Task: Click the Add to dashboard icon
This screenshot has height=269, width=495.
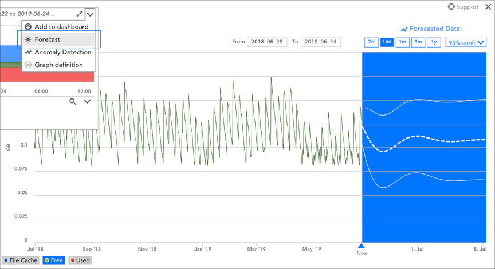Action: click(28, 27)
